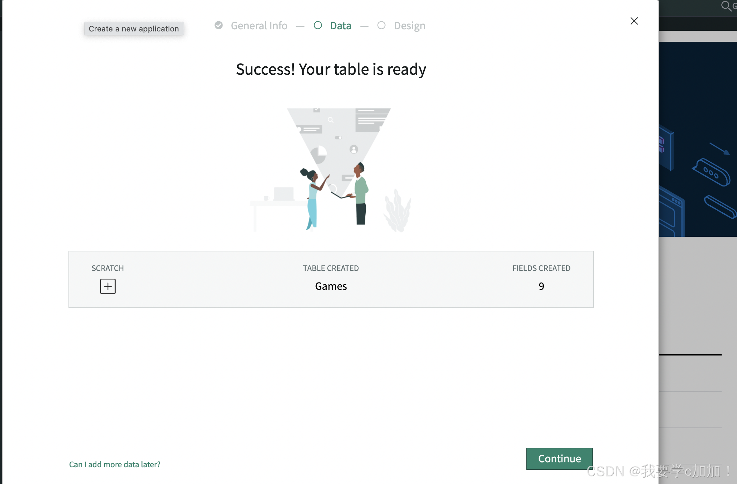This screenshot has height=484, width=737.
Task: Go to the General Info step
Action: click(x=259, y=26)
